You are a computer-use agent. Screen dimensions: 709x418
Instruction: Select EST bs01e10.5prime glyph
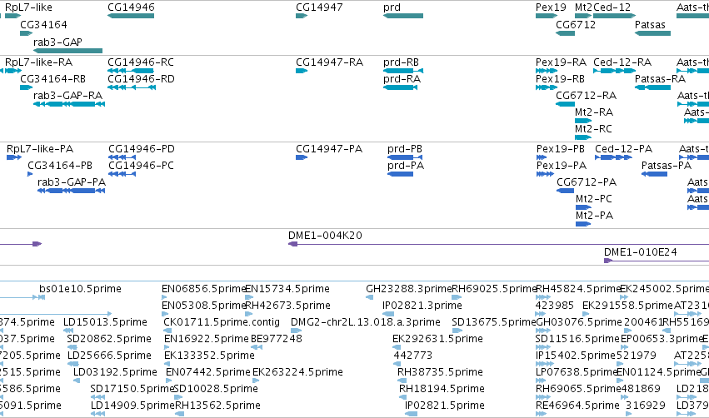(x=42, y=297)
